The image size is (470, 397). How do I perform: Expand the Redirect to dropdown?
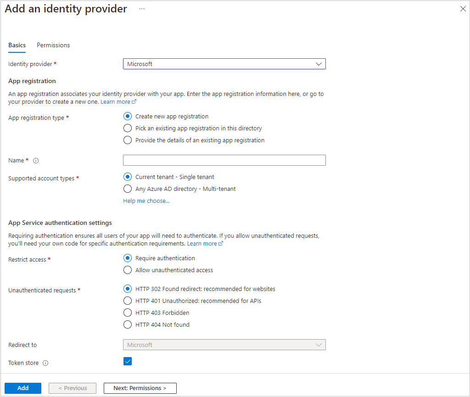click(224, 345)
